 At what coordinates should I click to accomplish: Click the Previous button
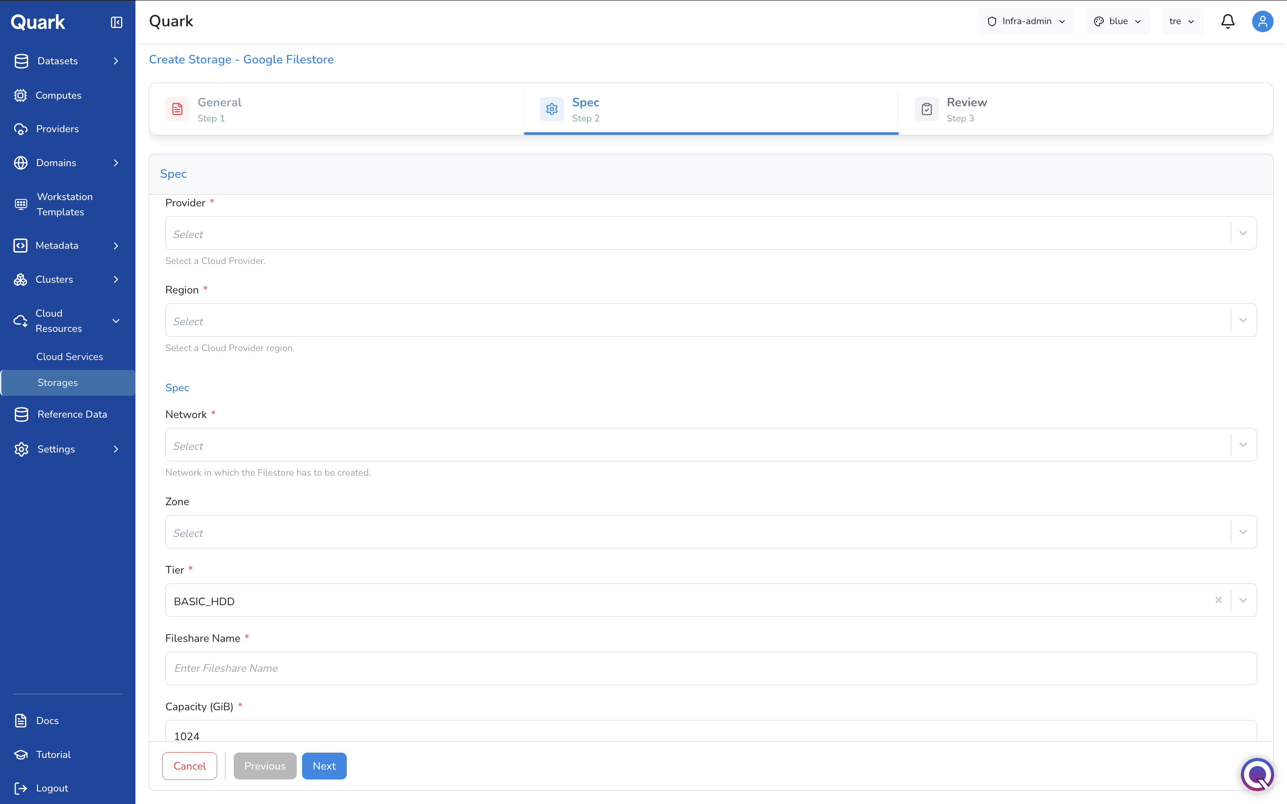(x=265, y=766)
